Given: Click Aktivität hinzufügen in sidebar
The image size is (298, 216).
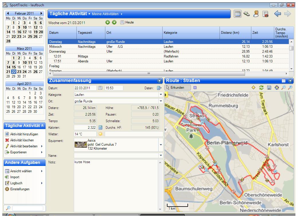Looking at the screenshot, I should (x=24, y=134).
